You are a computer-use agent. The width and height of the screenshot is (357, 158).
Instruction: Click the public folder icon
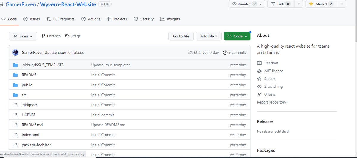(x=15, y=85)
